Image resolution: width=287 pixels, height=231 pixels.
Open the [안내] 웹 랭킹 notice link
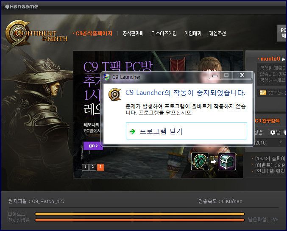[270, 171]
